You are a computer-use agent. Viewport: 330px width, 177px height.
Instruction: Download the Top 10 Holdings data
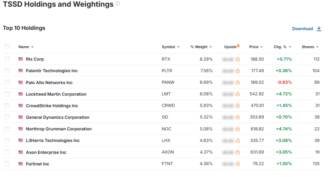[303, 29]
